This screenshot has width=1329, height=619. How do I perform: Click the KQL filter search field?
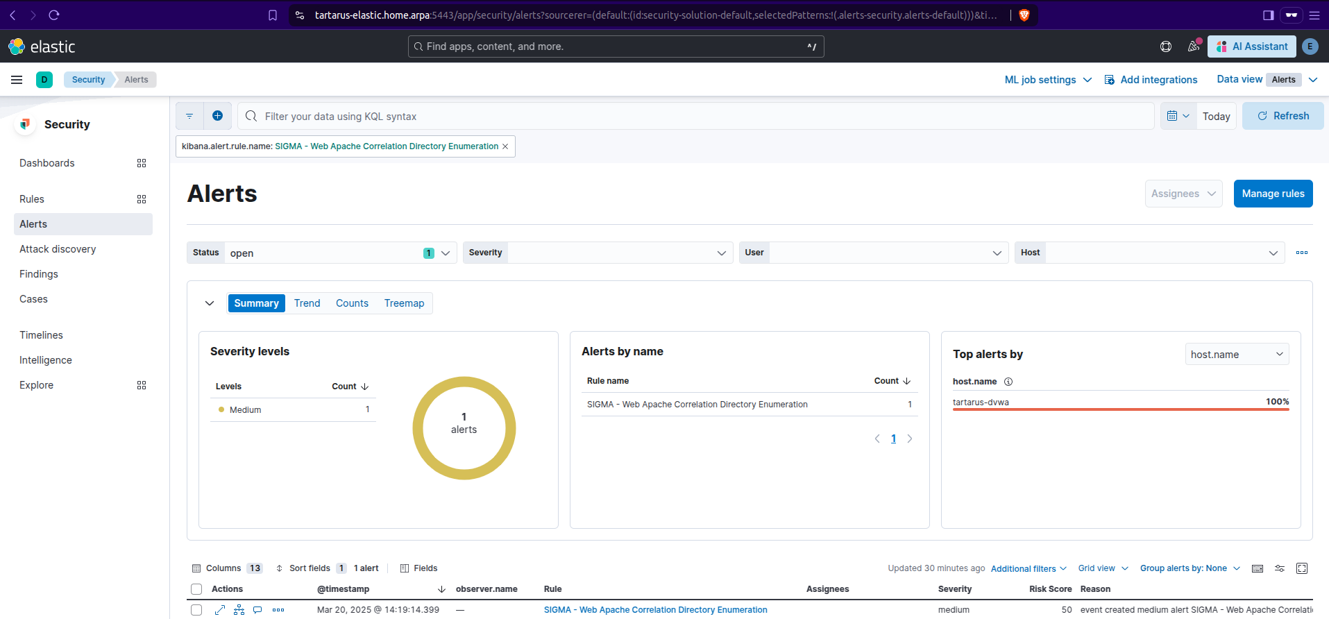694,116
